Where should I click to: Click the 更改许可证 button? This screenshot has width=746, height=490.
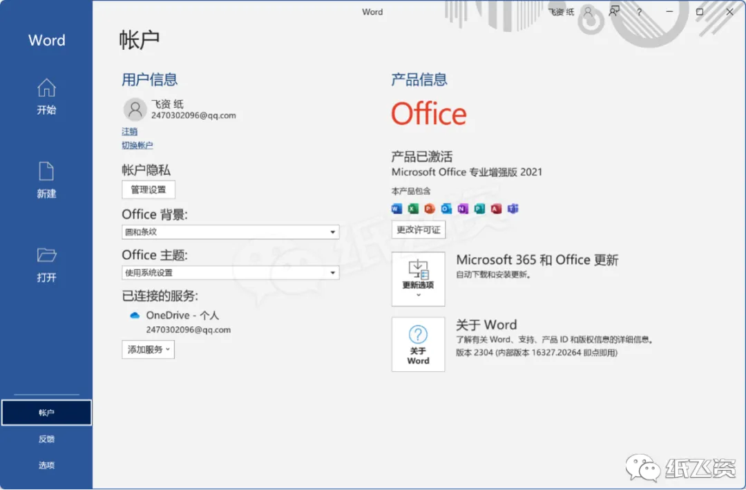pyautogui.click(x=418, y=229)
